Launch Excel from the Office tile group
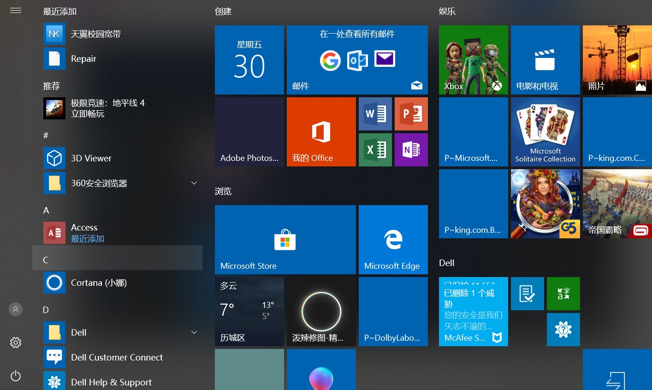The height and width of the screenshot is (390, 652). [x=375, y=149]
